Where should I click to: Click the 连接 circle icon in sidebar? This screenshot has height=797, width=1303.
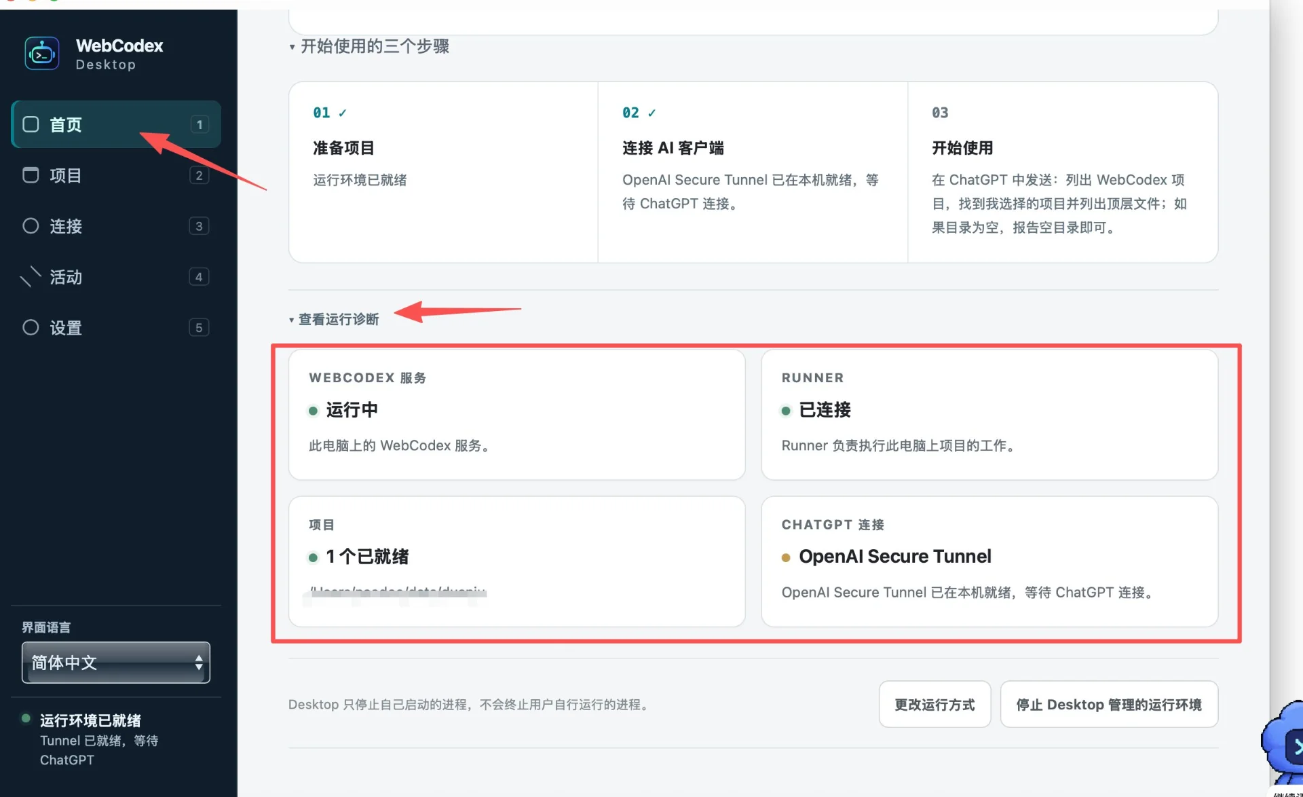click(x=31, y=226)
